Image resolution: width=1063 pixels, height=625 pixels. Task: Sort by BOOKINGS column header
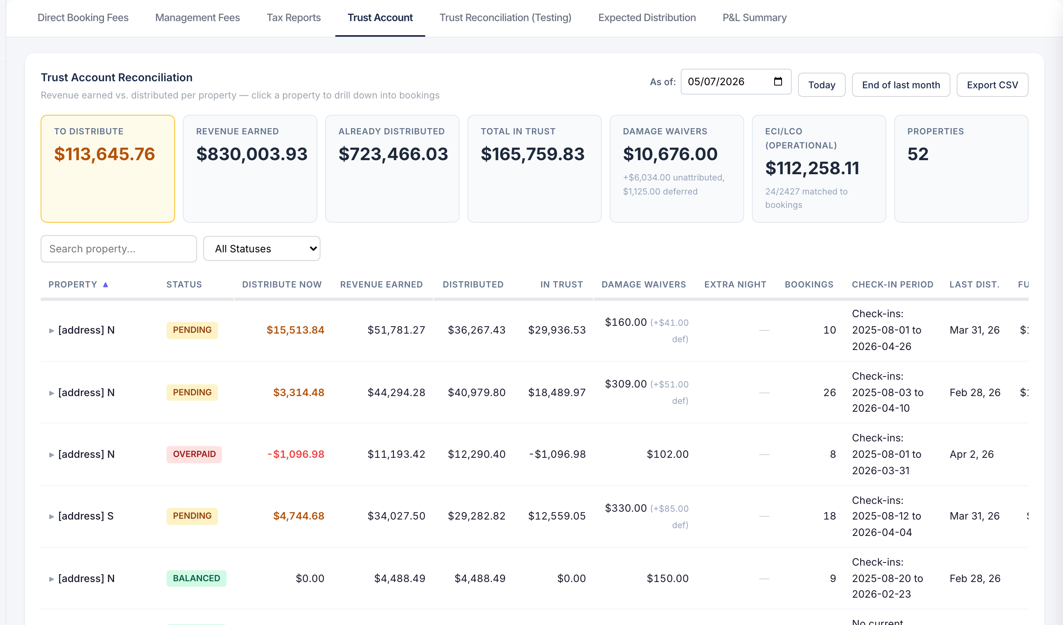(x=809, y=285)
